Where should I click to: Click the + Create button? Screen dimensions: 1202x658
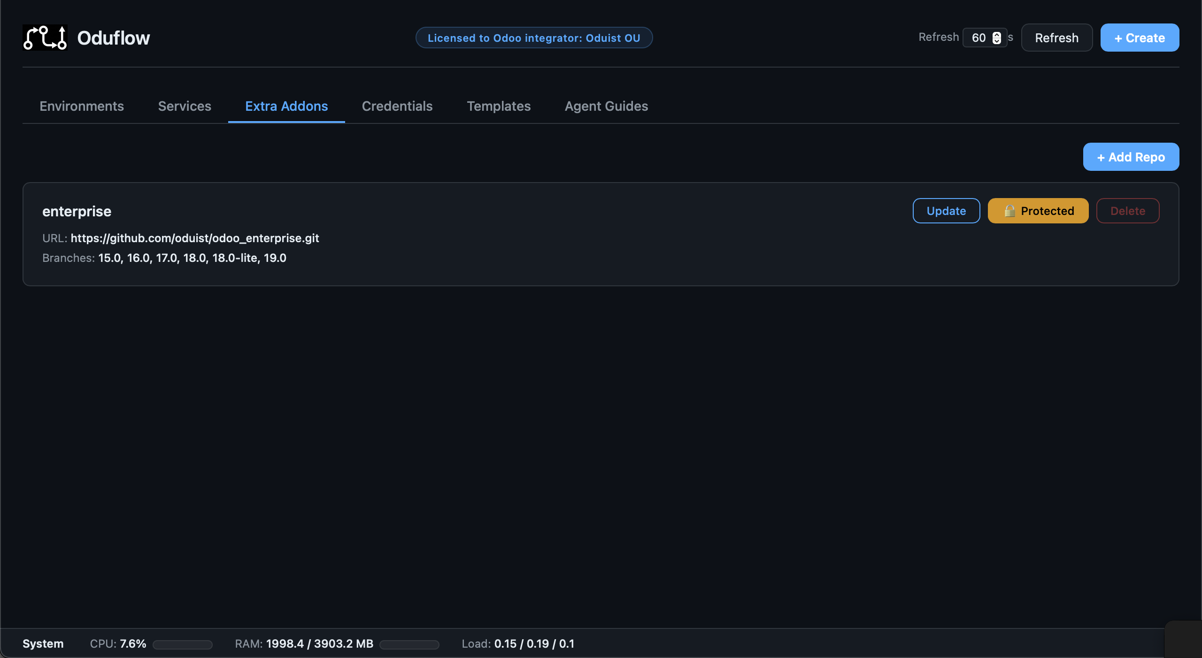point(1139,38)
